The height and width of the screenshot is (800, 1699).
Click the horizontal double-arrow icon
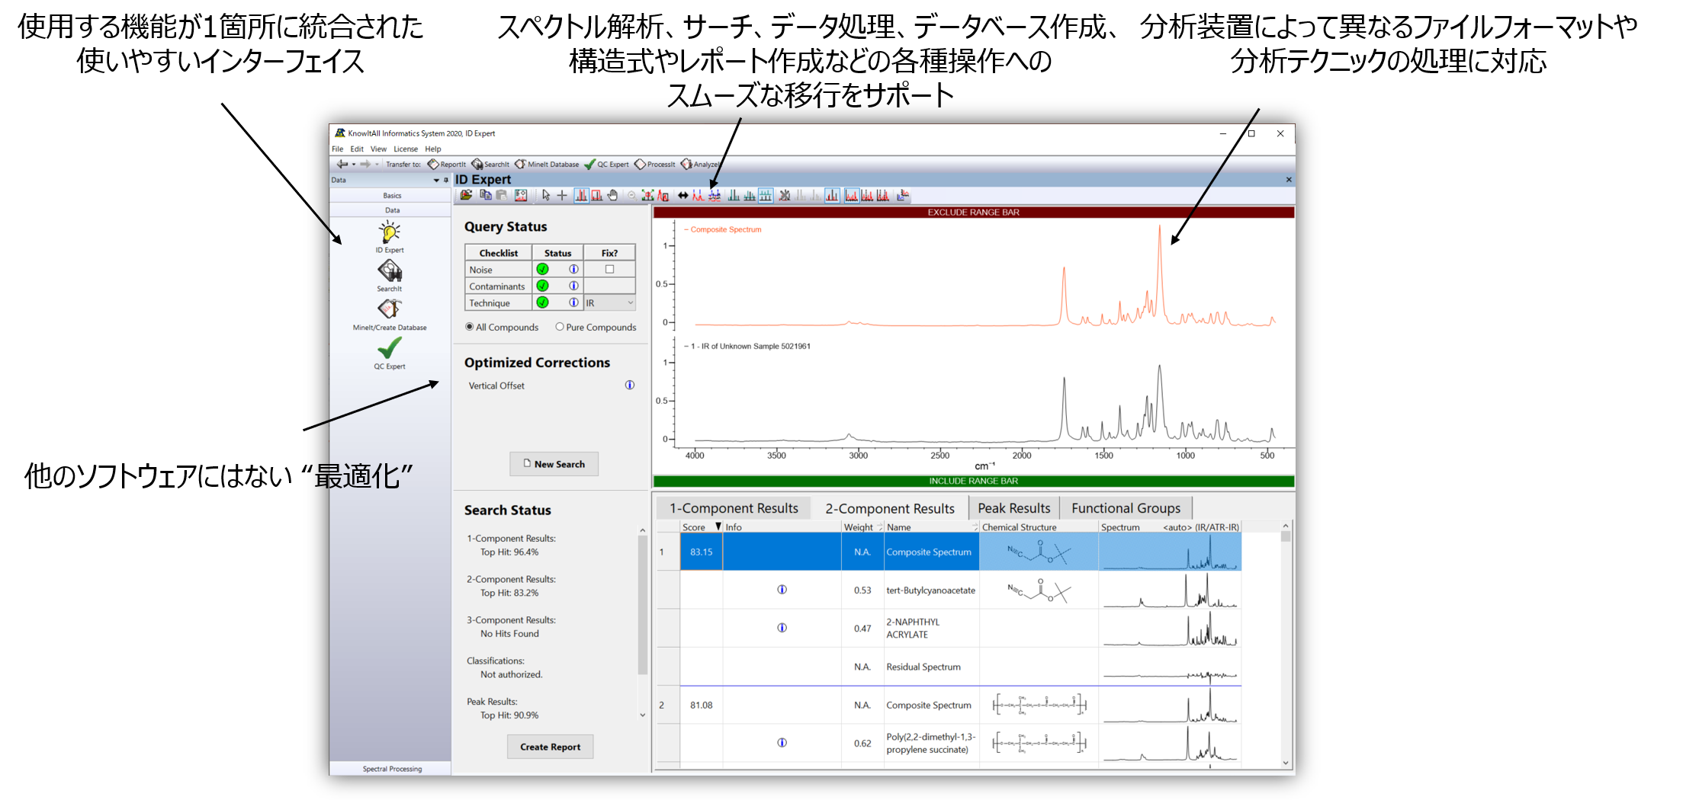point(683,195)
